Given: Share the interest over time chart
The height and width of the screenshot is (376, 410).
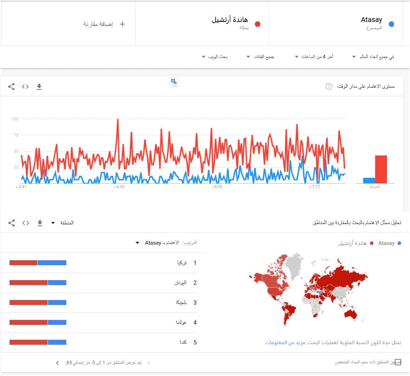Looking at the screenshot, I should pyautogui.click(x=11, y=87).
